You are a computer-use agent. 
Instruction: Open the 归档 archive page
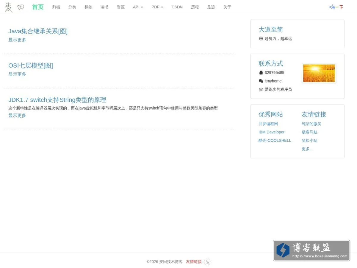56,7
